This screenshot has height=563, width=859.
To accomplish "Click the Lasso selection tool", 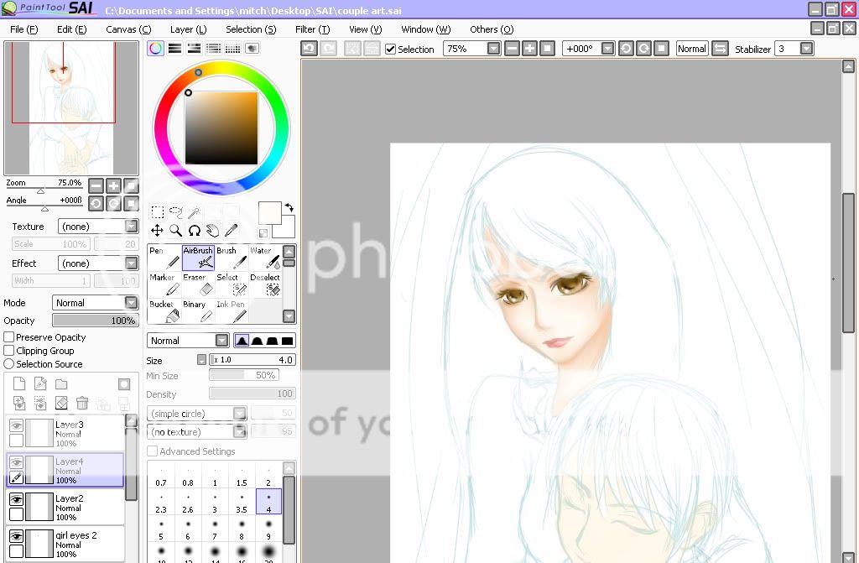I will click(175, 212).
